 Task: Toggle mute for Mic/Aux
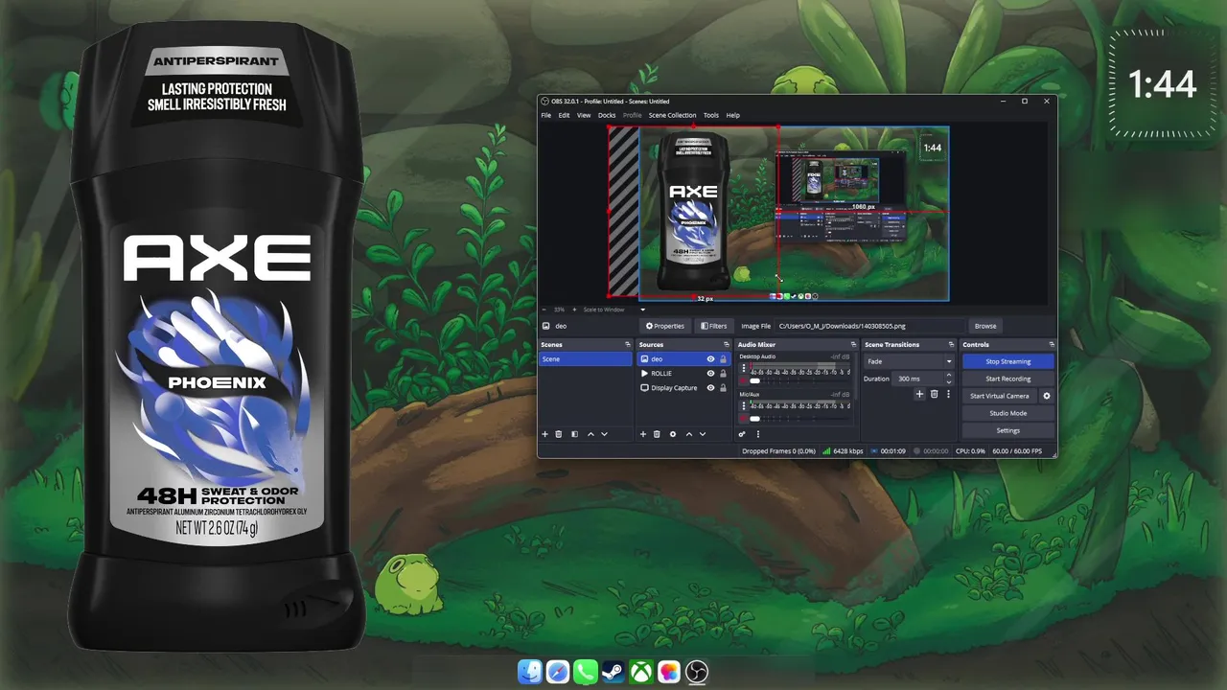[744, 419]
